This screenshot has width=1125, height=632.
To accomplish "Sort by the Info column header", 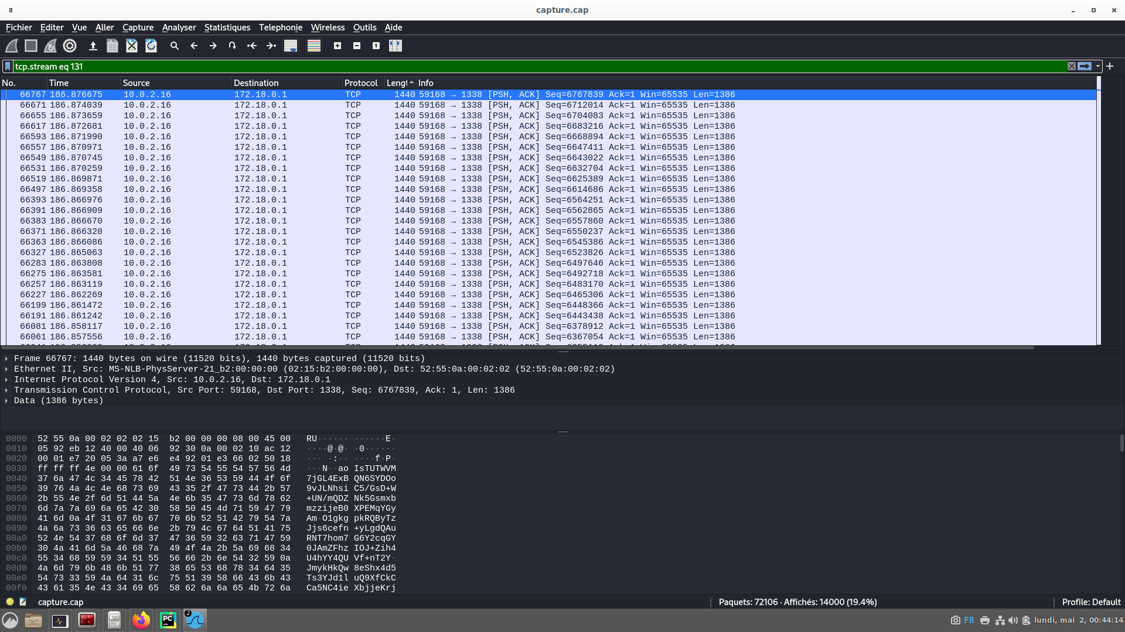I will click(756, 83).
